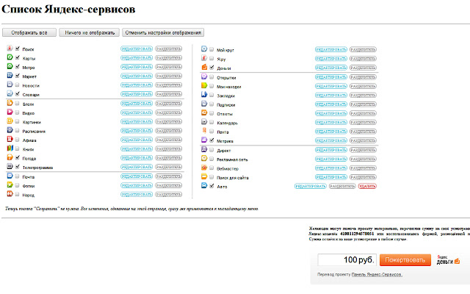Click the 'Рекламная сеть' service label

(x=232, y=159)
